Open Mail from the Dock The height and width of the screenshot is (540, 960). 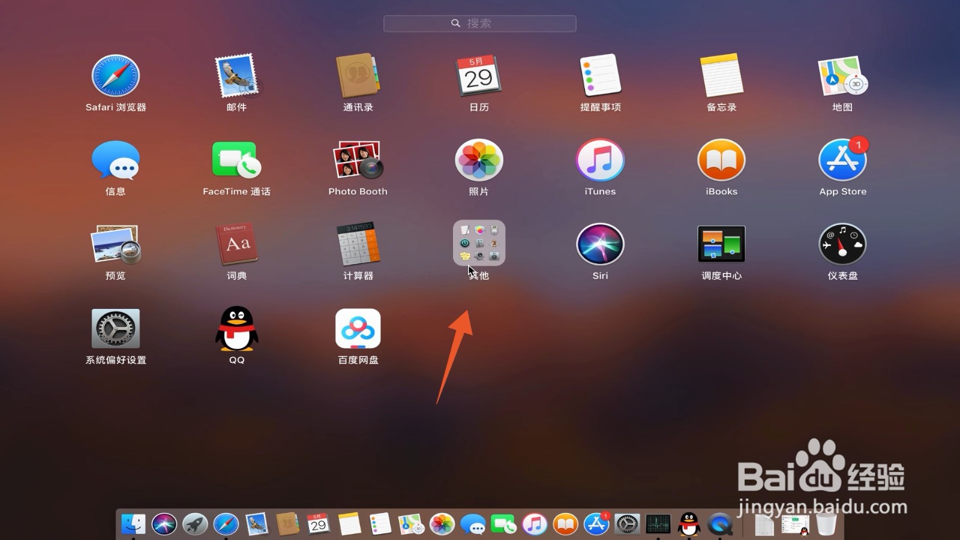(x=257, y=524)
